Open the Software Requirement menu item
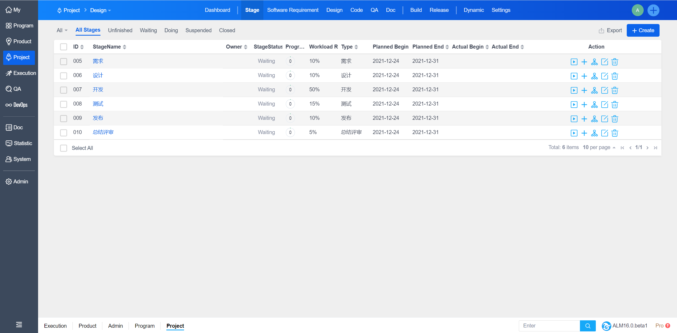 tap(293, 10)
